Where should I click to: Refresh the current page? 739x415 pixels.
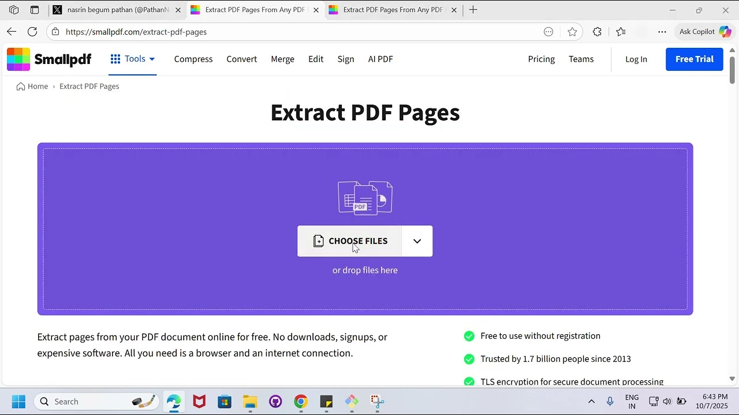[x=32, y=32]
